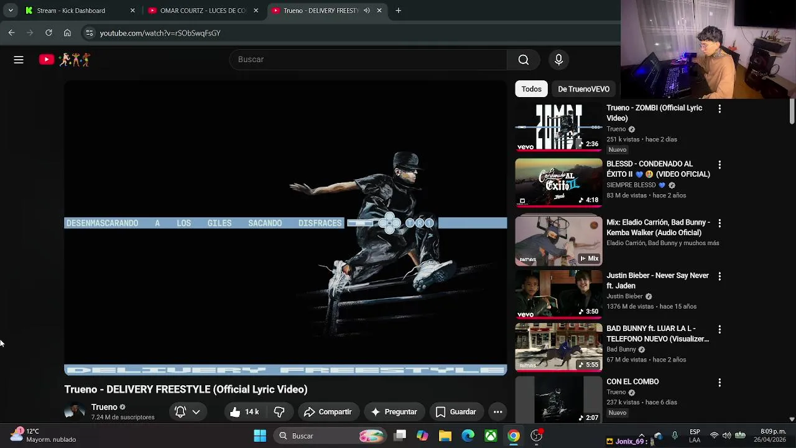Click the YouTube Buscar search field
Screen dimensions: 796x448
368,60
